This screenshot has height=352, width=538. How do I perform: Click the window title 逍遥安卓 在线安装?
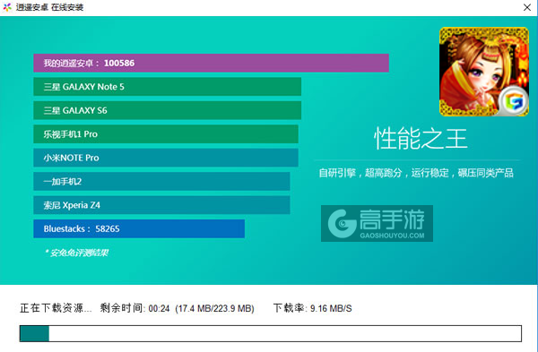coord(49,7)
